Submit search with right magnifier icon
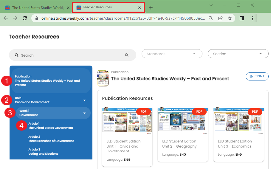Viewport: 271px width, 169px height. pos(127,55)
